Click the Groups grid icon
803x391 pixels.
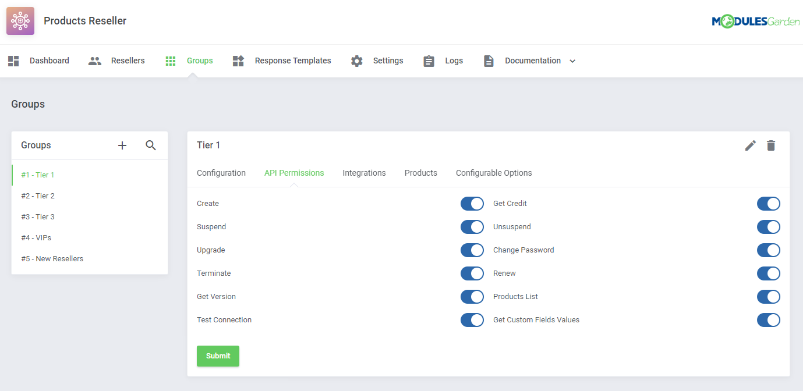pyautogui.click(x=171, y=61)
